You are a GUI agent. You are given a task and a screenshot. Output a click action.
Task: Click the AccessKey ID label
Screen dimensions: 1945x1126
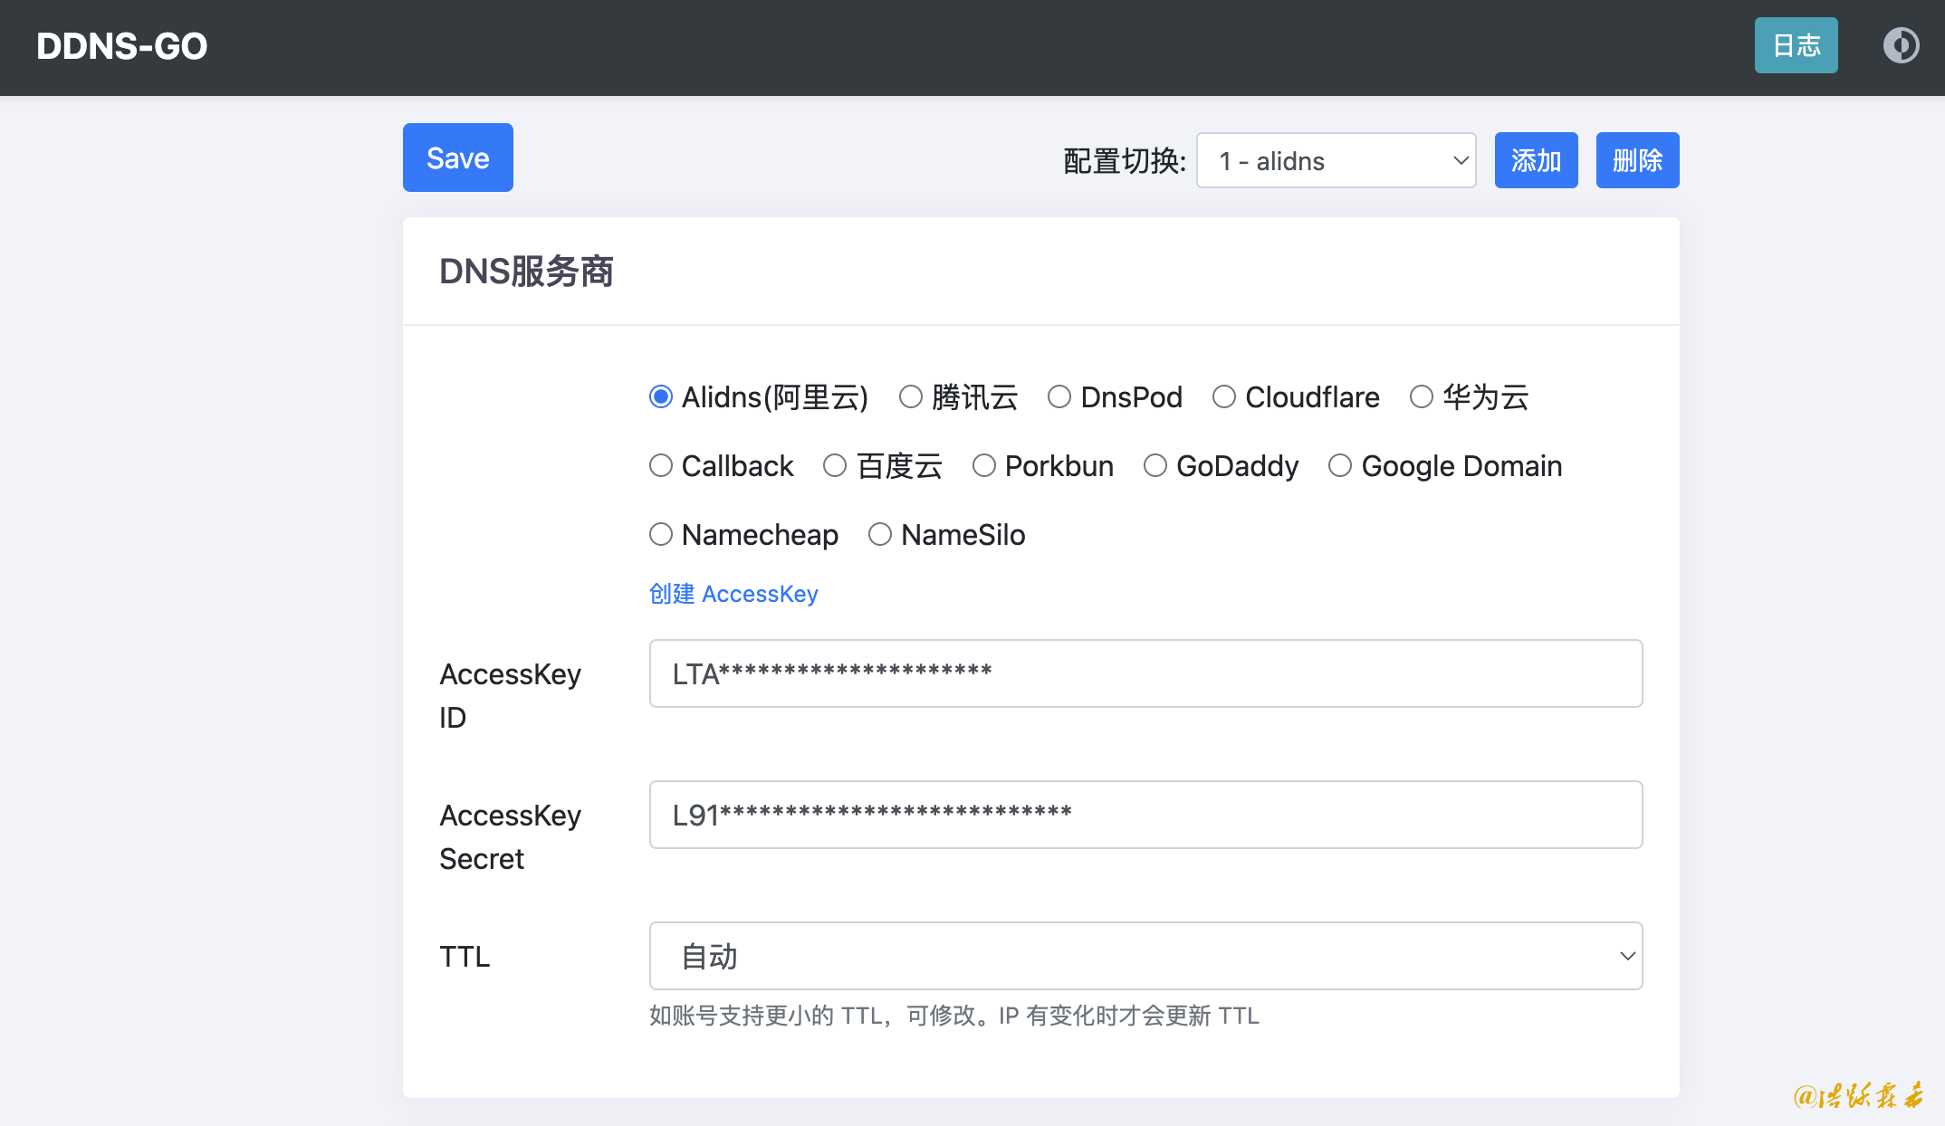click(x=510, y=695)
